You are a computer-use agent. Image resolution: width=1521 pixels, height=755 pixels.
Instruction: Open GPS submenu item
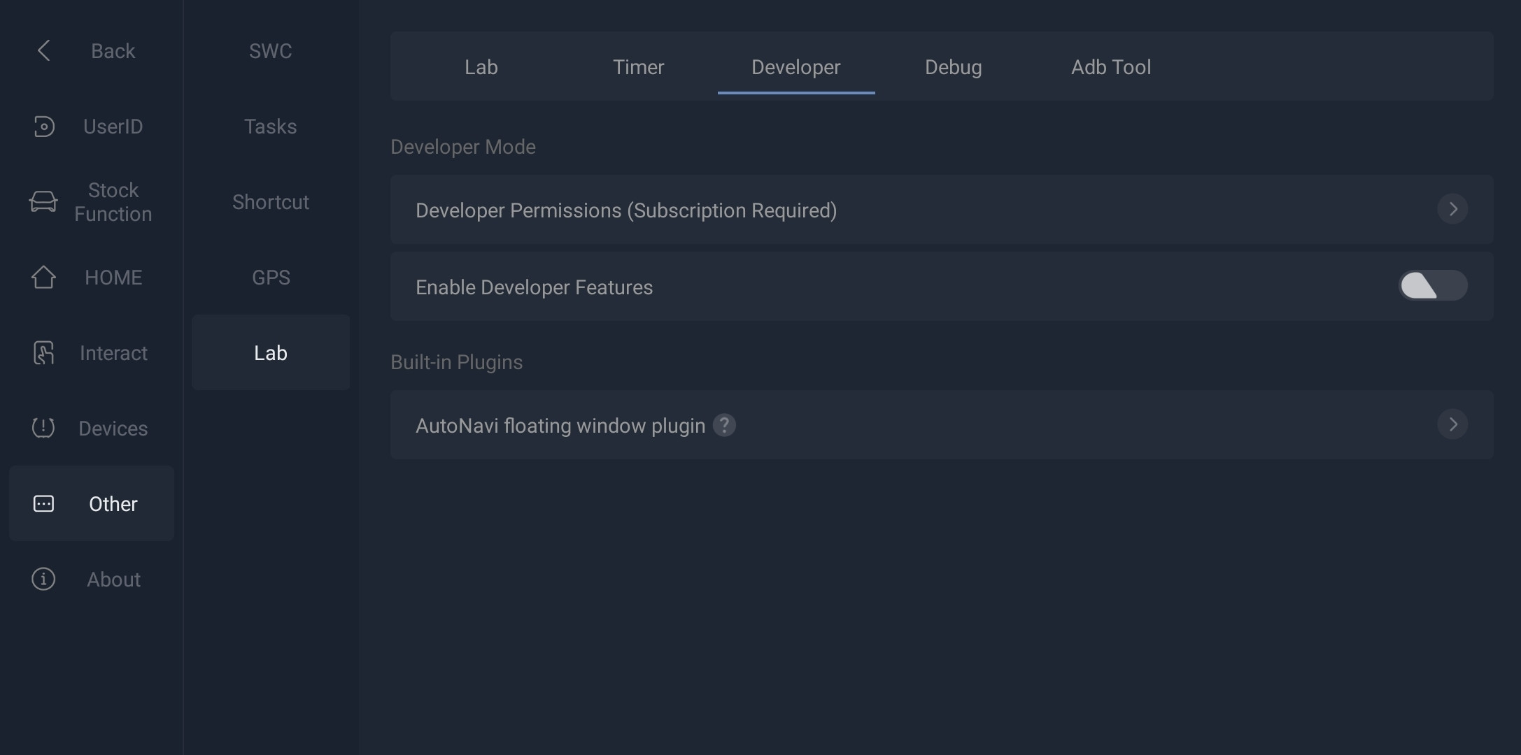pos(271,278)
